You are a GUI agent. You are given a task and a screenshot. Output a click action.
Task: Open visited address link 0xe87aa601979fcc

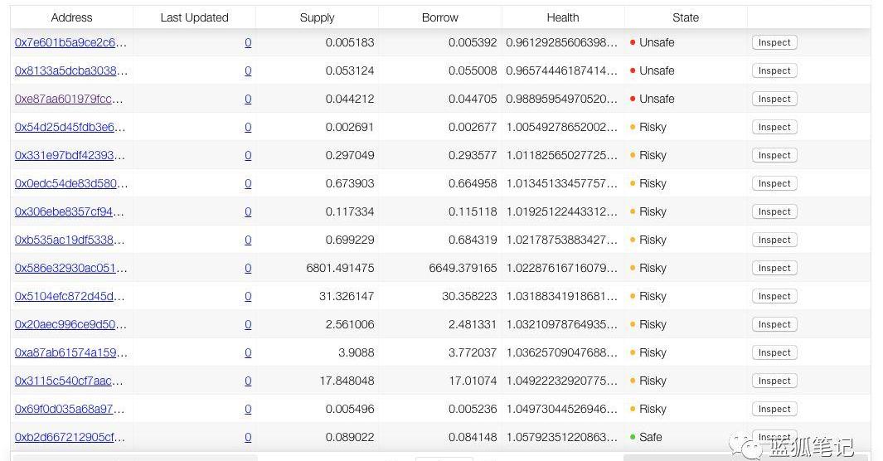point(70,99)
